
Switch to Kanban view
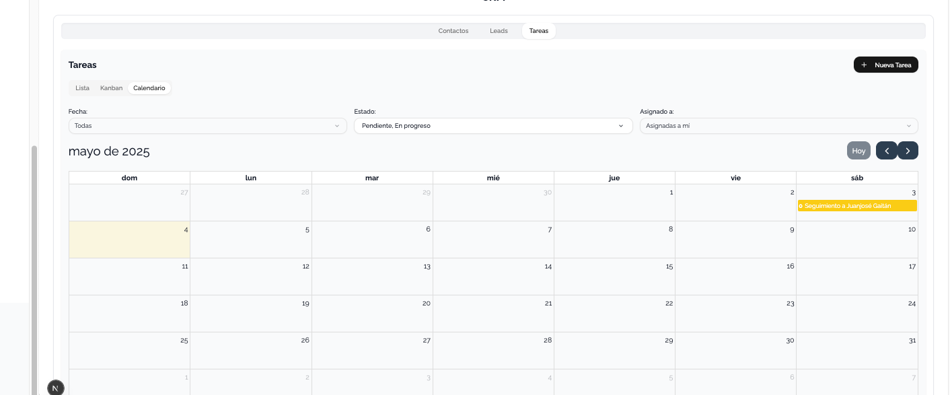tap(111, 88)
